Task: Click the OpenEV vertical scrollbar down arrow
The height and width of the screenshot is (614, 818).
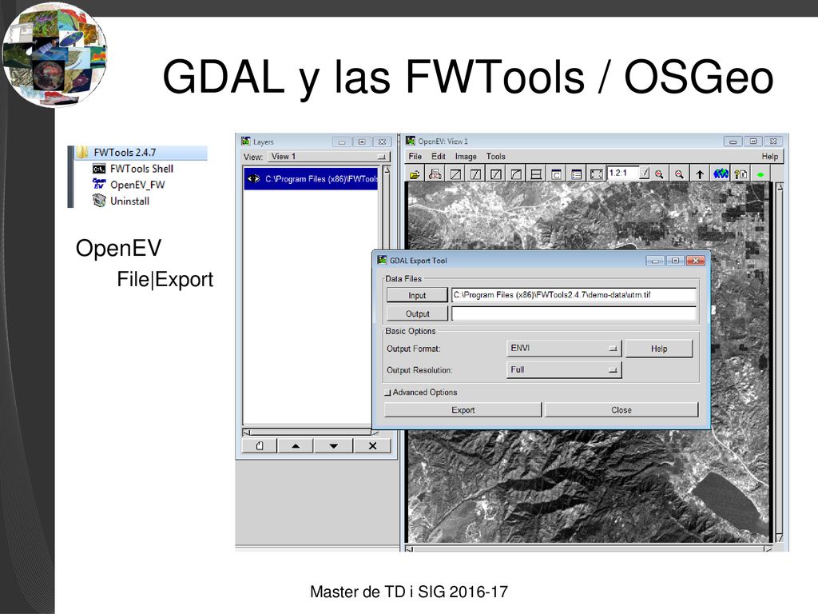Action: pos(780,538)
